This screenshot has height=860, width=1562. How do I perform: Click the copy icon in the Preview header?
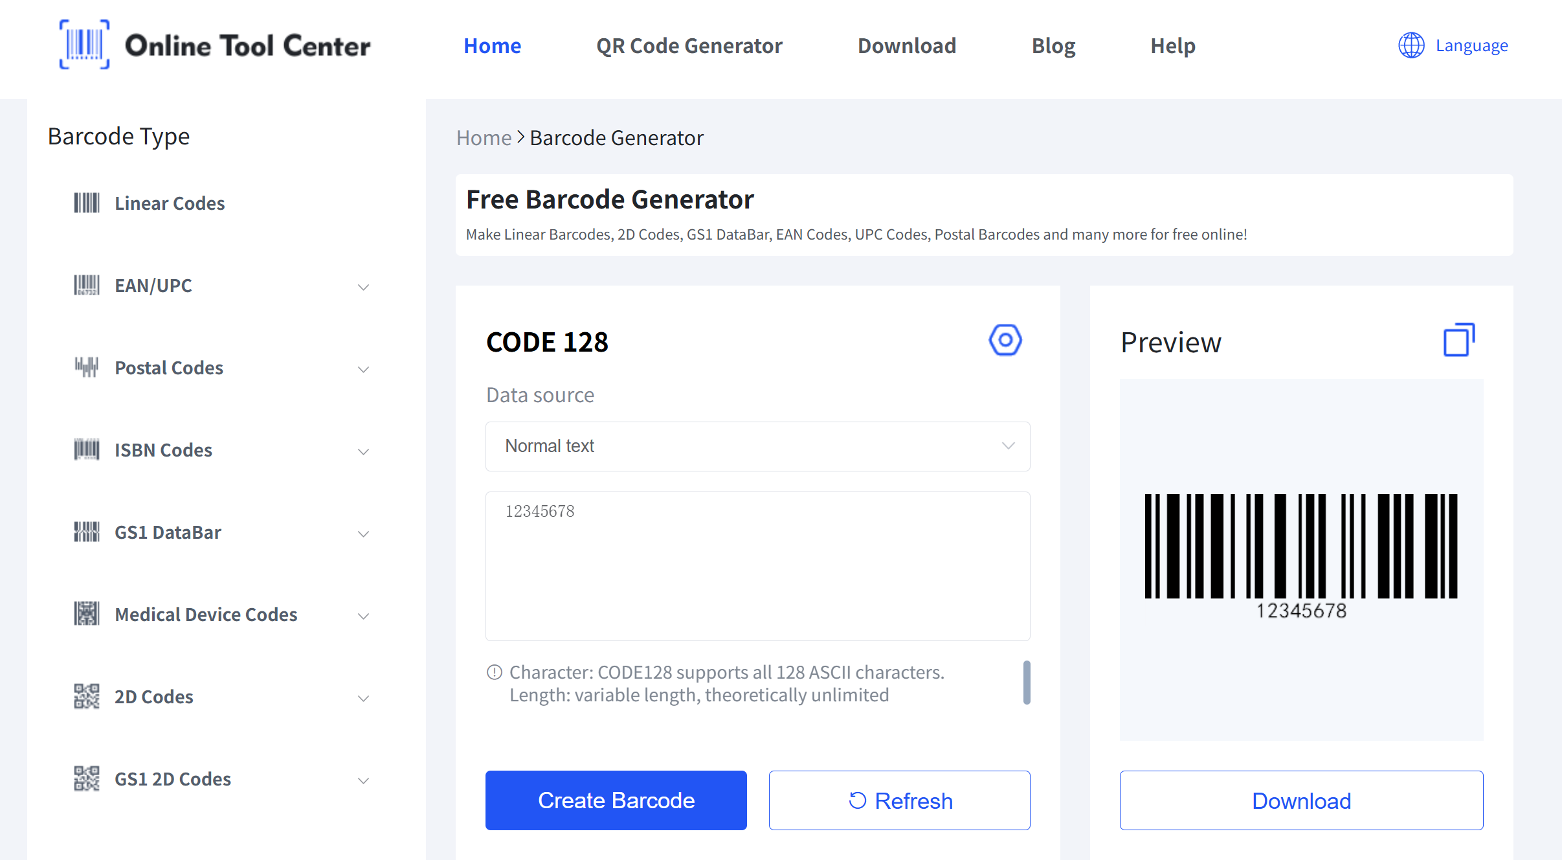1458,340
